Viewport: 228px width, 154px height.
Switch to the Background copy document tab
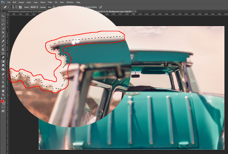115,11
